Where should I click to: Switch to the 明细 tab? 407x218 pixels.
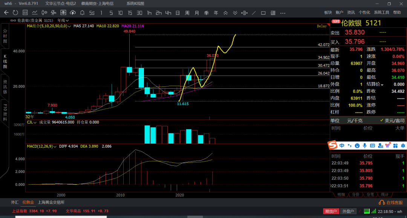tap(341, 194)
